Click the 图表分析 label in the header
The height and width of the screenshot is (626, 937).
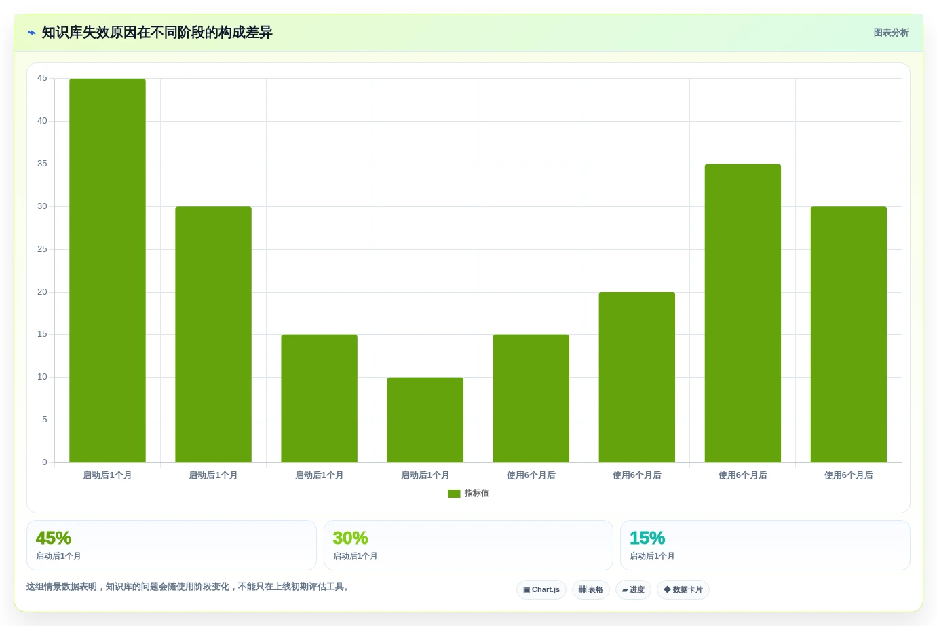891,33
